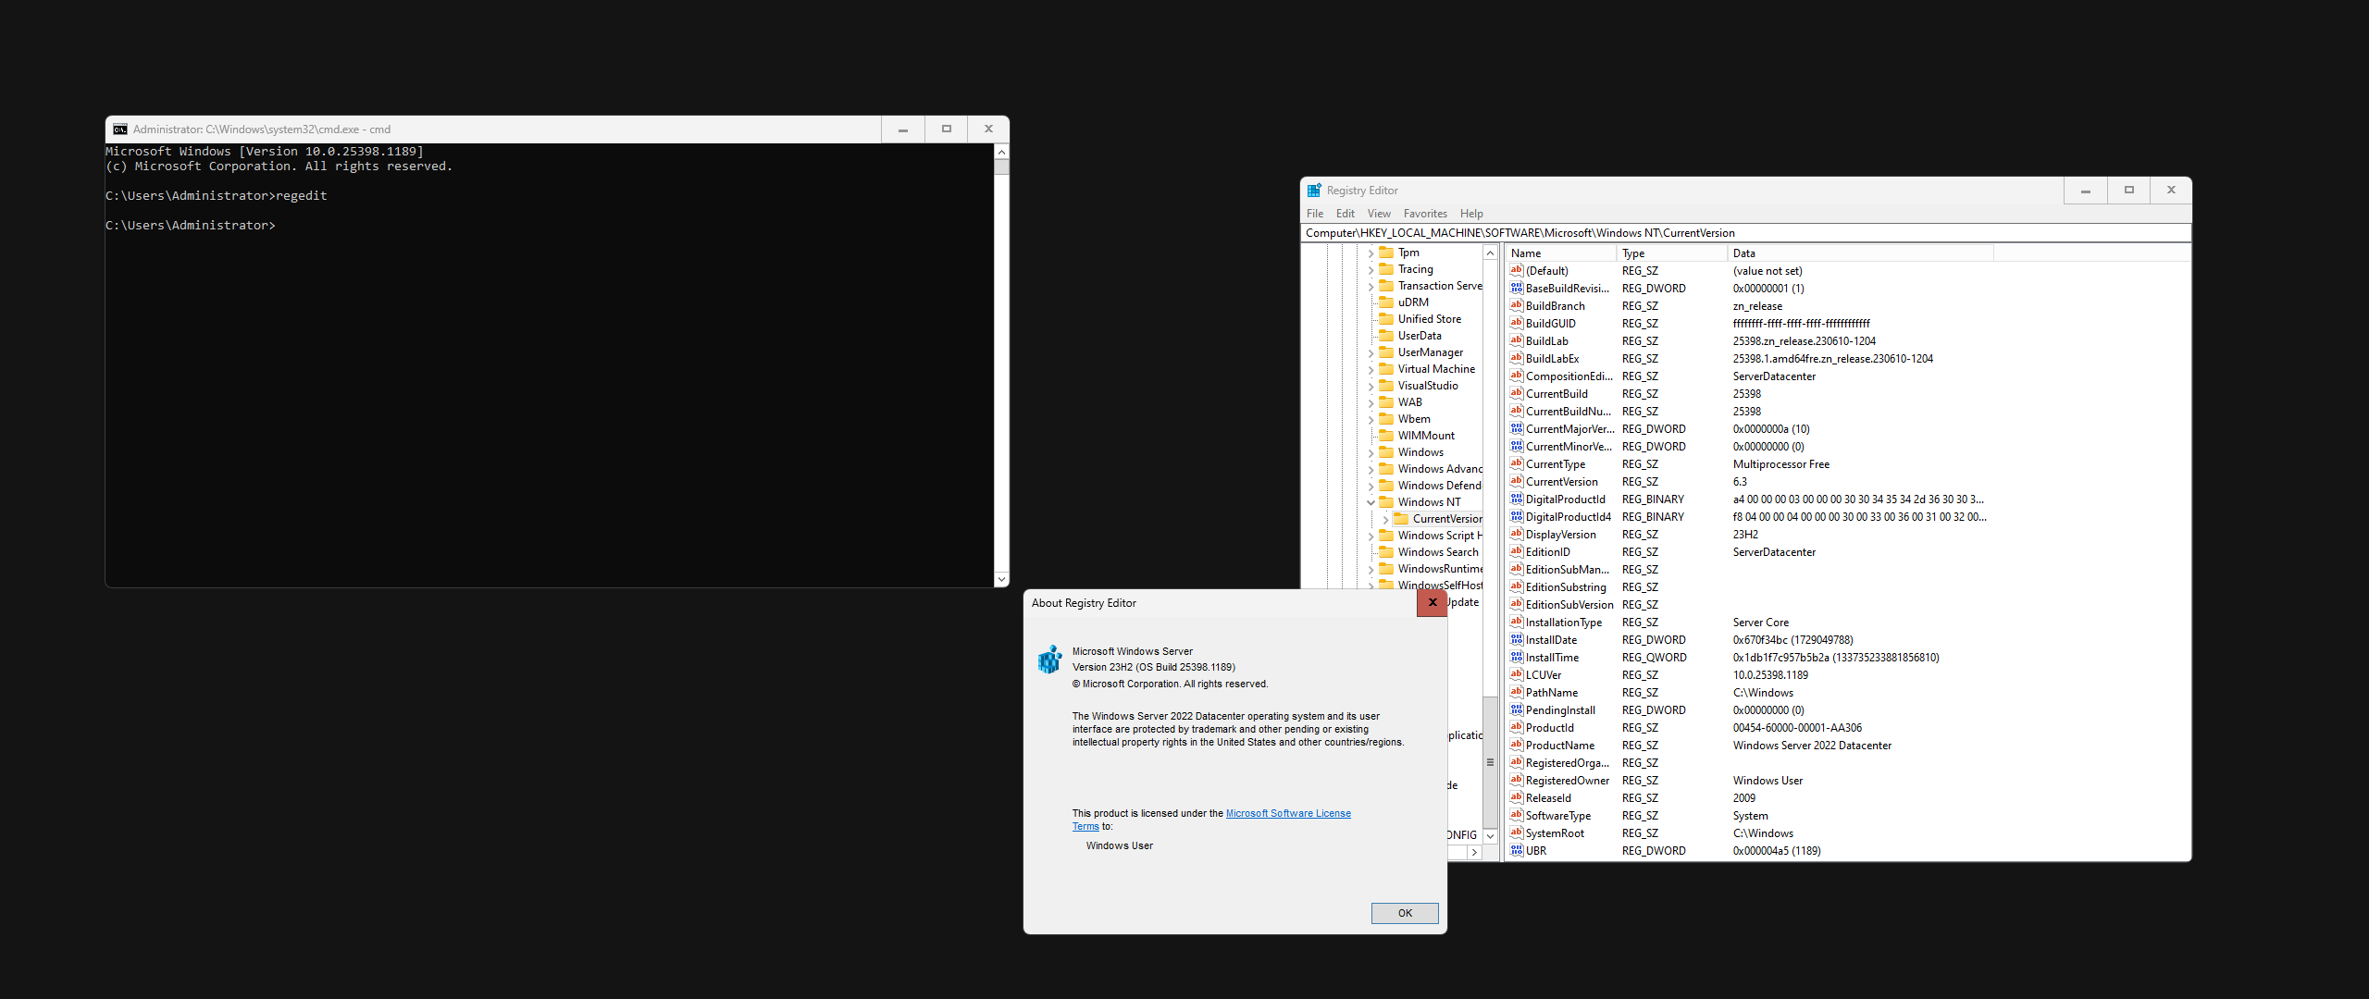Screen dimensions: 2369x999
Task: Click the DWORD icon beside InstallDate
Action: [1517, 639]
